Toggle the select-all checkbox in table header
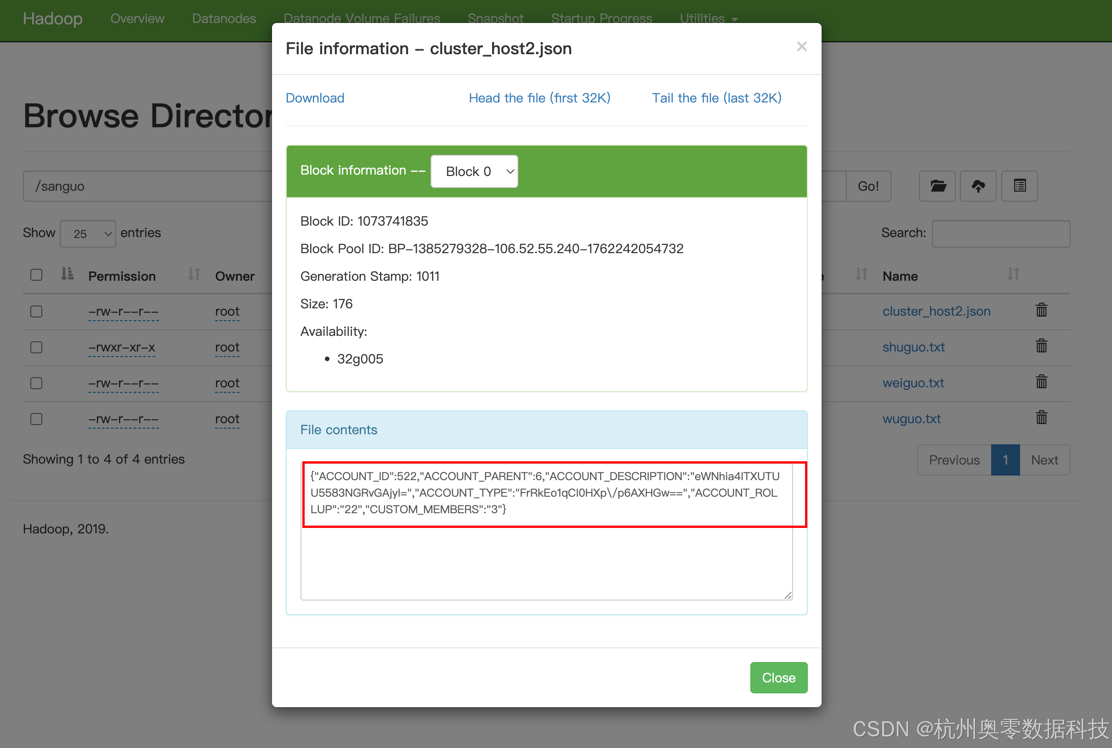This screenshot has width=1112, height=748. click(x=36, y=275)
